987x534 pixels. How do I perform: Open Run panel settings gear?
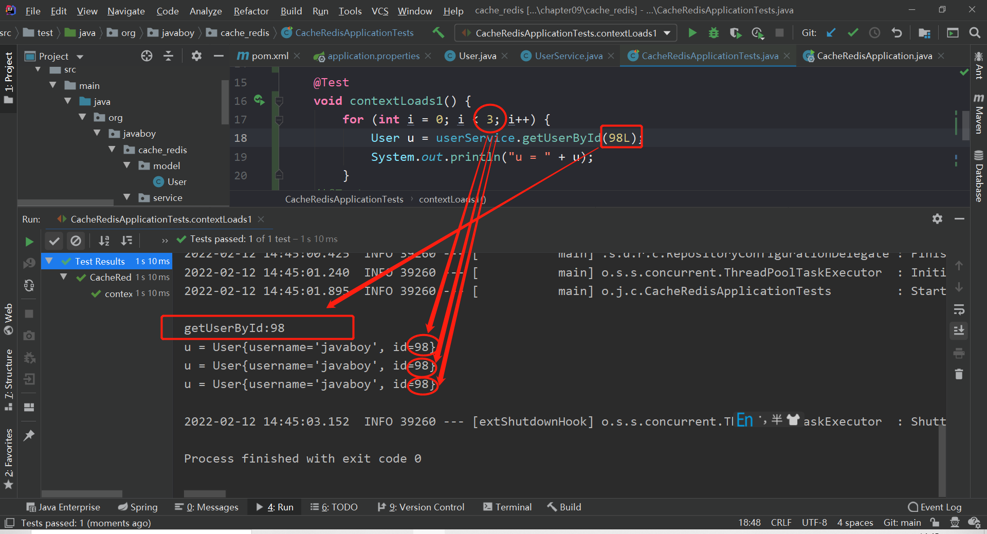coord(937,218)
